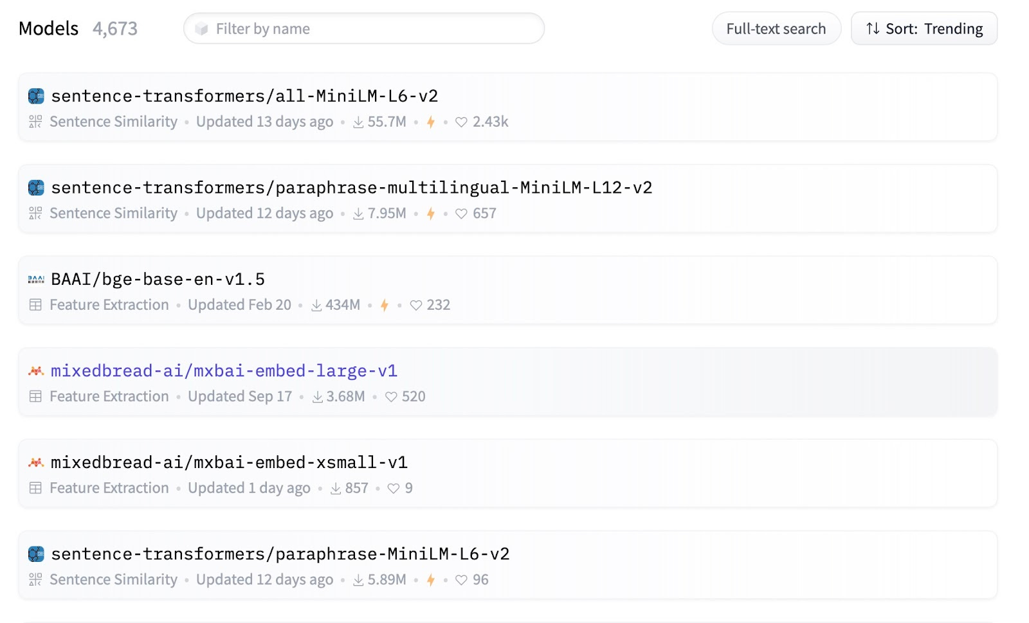
Task: Click 'Updated Sep 17' text
Action: click(240, 397)
